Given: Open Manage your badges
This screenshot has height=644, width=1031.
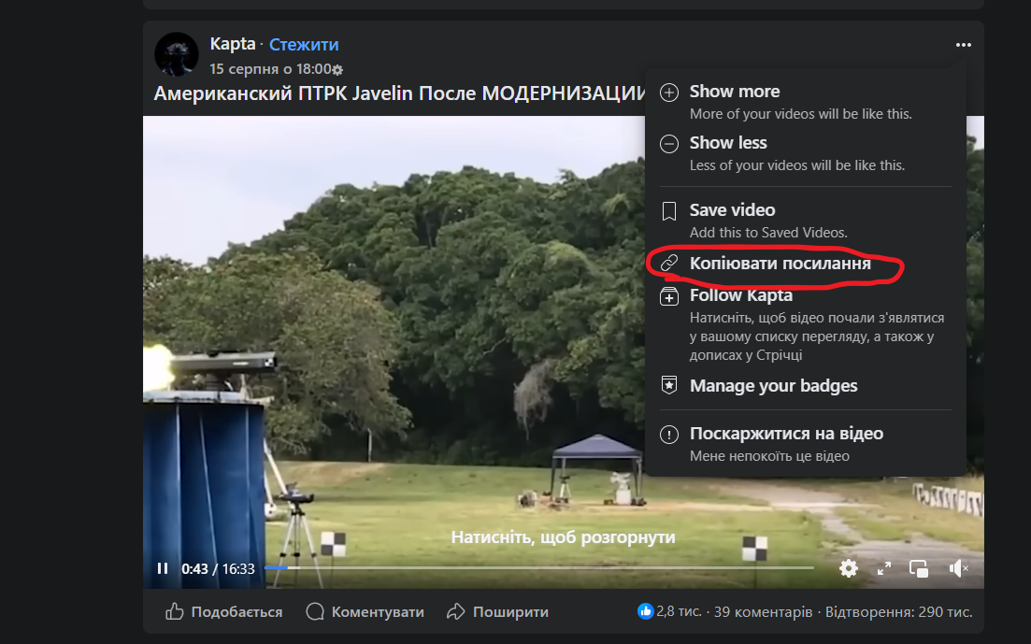Looking at the screenshot, I should 773,386.
